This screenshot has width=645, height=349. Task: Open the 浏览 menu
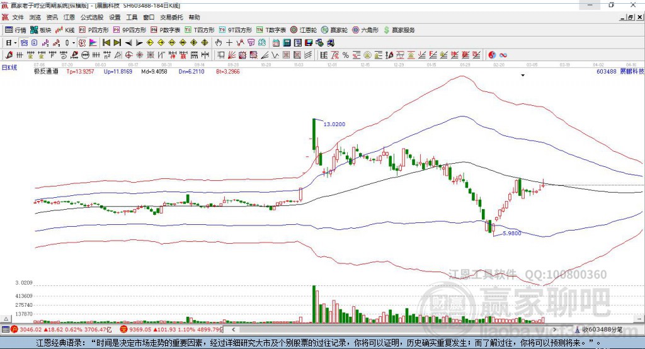[x=35, y=17]
